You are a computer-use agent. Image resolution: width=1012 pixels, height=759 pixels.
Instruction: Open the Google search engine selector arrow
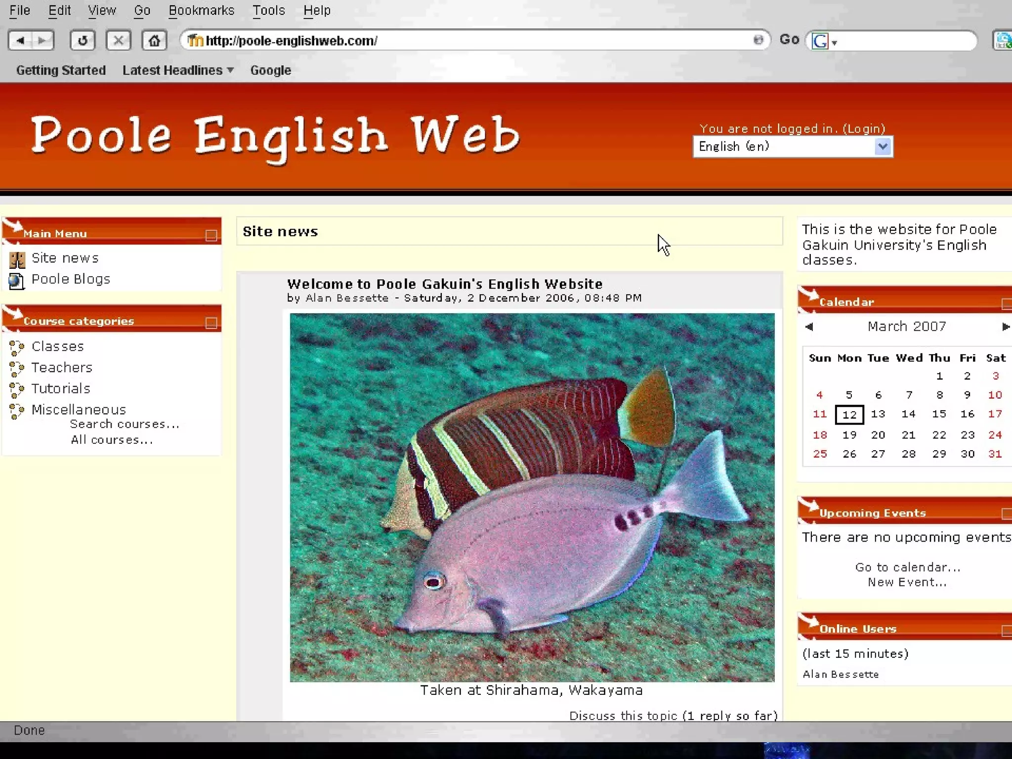(835, 42)
